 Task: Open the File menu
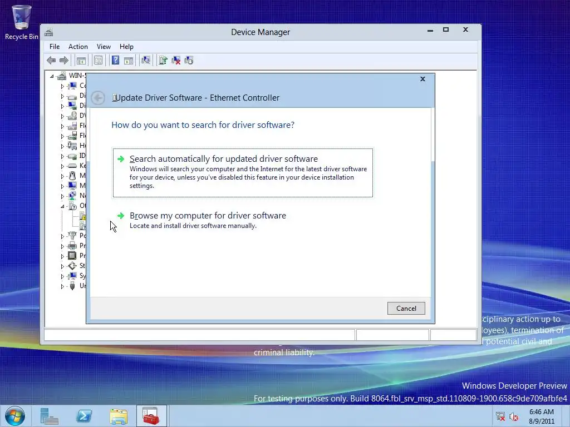click(55, 47)
